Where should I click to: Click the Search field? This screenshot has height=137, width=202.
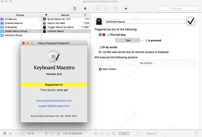coord(177,8)
